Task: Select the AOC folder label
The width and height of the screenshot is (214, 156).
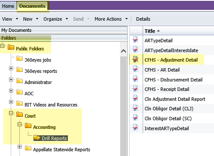Action: [x=29, y=94]
